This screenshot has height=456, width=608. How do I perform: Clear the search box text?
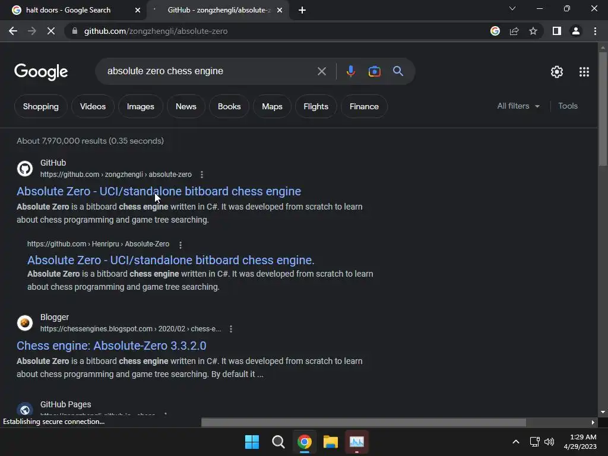pos(321,71)
